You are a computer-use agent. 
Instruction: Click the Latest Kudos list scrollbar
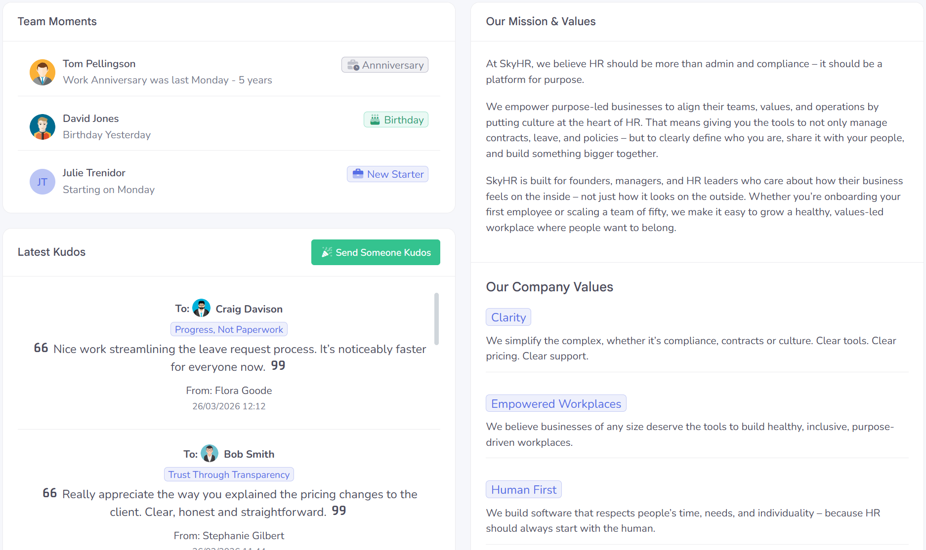pos(436,319)
